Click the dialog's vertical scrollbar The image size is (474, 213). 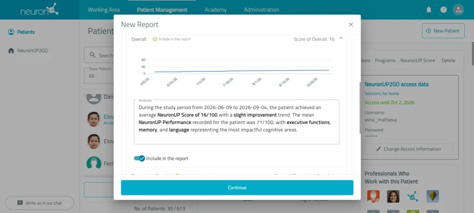point(359,108)
